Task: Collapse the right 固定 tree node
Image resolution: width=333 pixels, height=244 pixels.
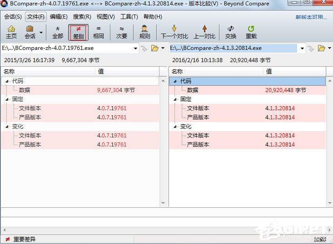Action: pyautogui.click(x=175, y=99)
